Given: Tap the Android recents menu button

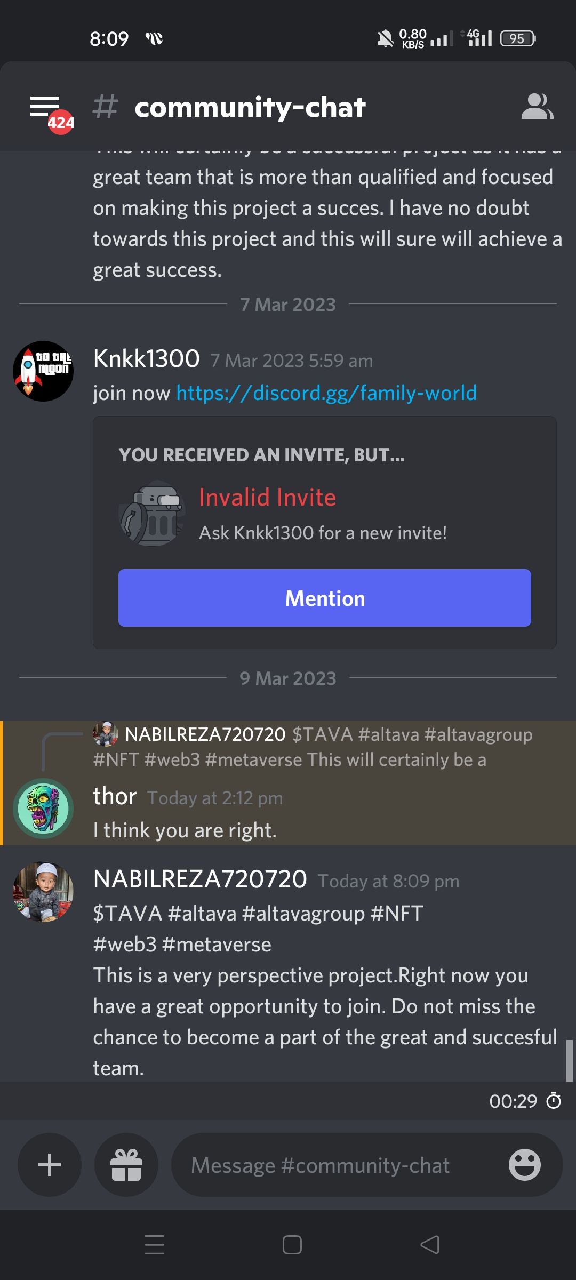Looking at the screenshot, I should pos(155,1245).
